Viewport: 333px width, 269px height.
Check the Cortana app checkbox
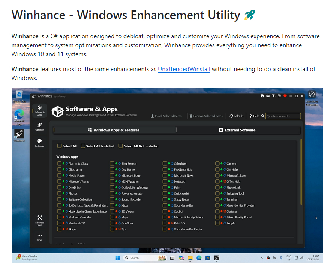(217, 211)
